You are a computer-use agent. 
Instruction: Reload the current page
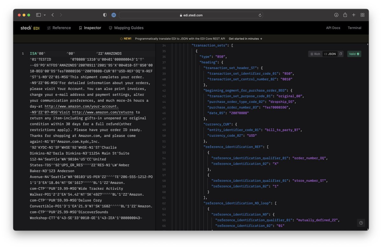click(x=260, y=15)
